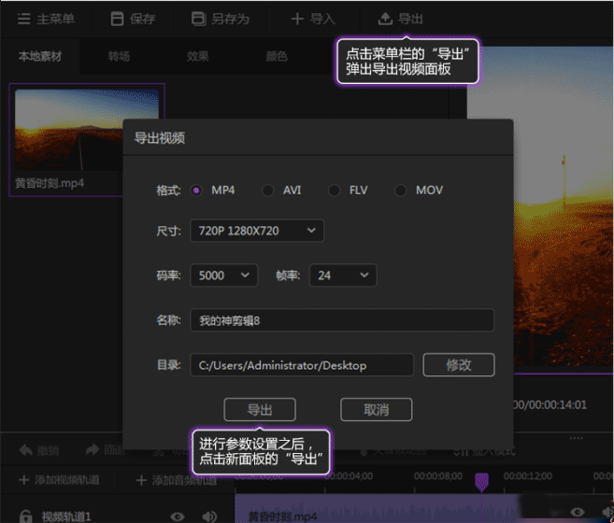The width and height of the screenshot is (614, 523).
Task: Expand the 码率 5000 dropdown
Action: (223, 275)
